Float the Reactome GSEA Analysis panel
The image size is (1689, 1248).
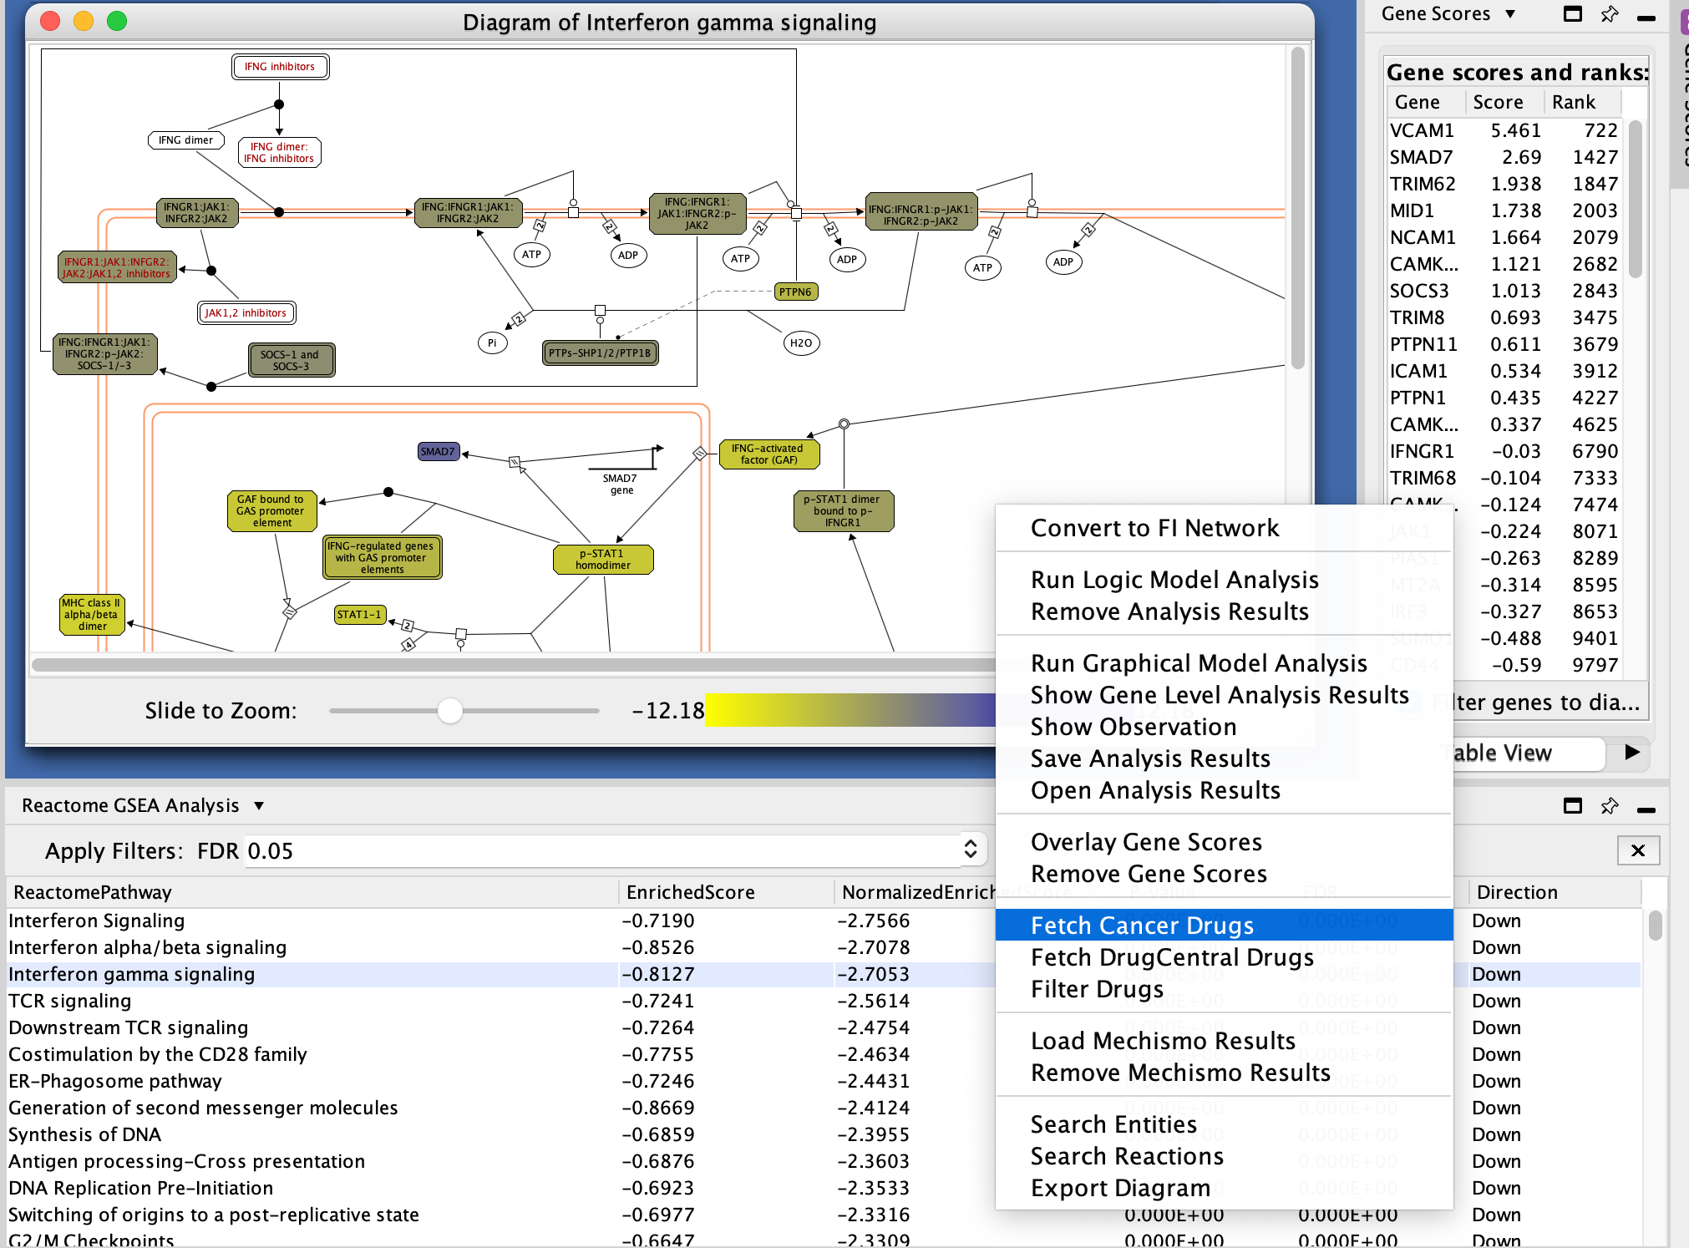(x=1572, y=806)
